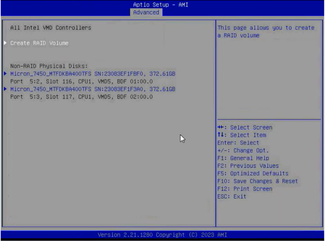The width and height of the screenshot is (325, 241).
Task: Open Micron disk SN:23083EF1FBF0
Action: (93, 73)
